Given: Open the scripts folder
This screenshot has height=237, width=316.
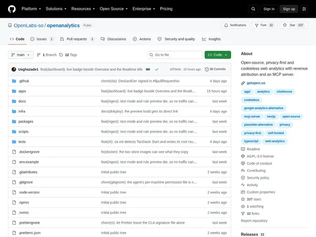Looking at the screenshot, I should 23,132.
